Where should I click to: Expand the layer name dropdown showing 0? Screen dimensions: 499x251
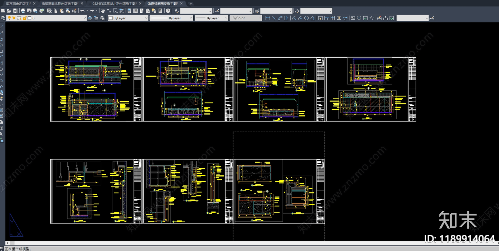(84, 18)
